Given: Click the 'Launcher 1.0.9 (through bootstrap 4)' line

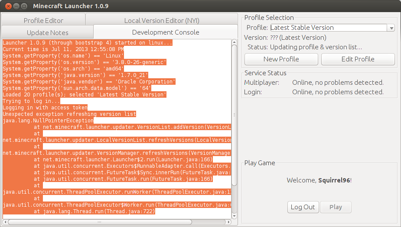Looking at the screenshot, I should (x=88, y=43).
